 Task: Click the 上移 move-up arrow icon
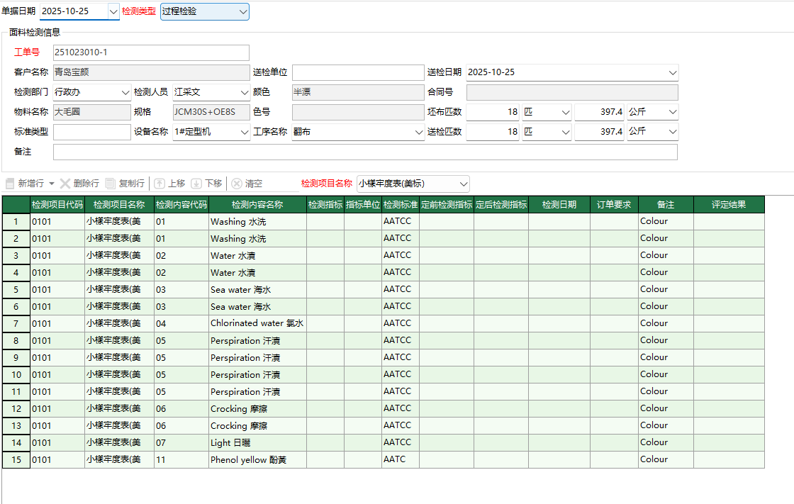[158, 183]
